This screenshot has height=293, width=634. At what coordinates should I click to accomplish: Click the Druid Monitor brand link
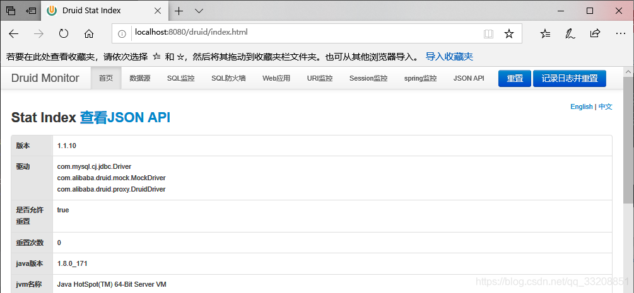pos(45,78)
